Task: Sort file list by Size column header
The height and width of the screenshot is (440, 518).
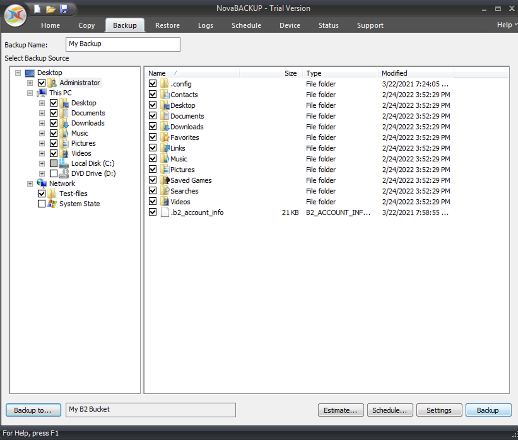Action: tap(271, 73)
